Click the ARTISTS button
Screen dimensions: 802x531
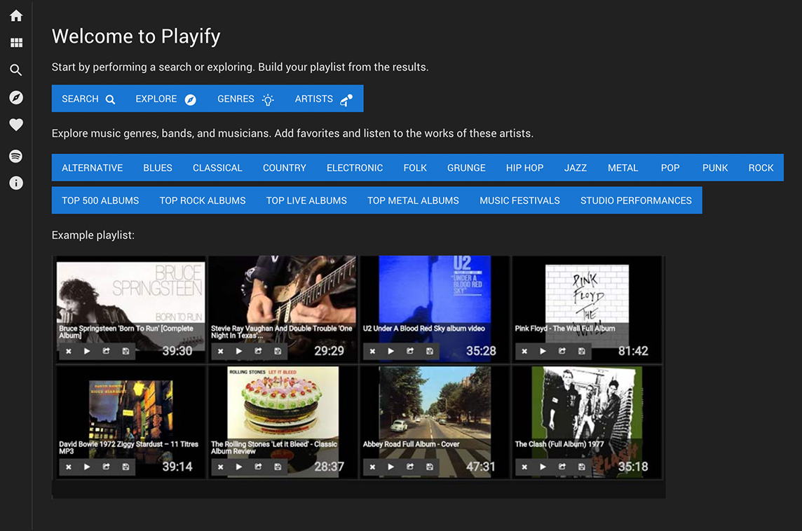[324, 99]
